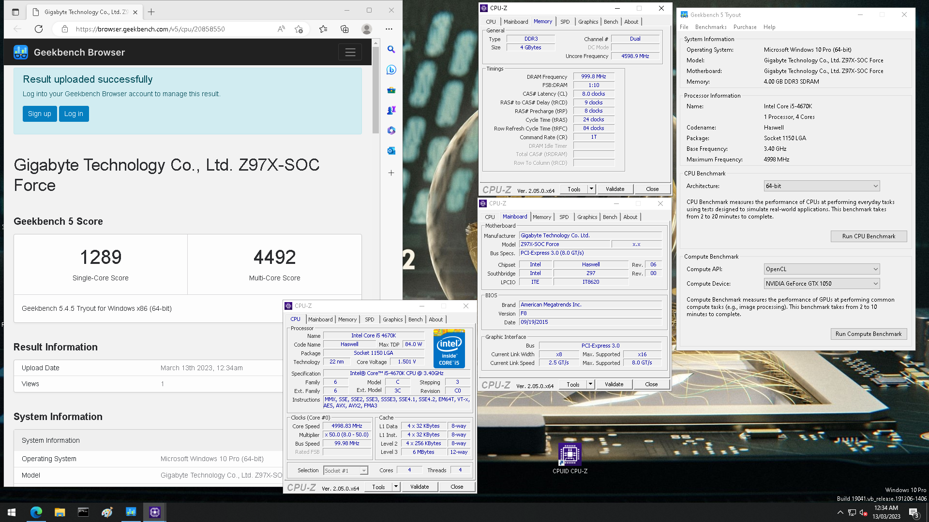Click the browser address bar URL
This screenshot has width=929, height=522.
click(150, 29)
